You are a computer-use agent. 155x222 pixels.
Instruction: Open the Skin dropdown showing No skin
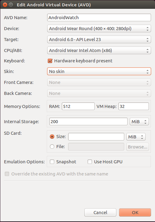[99, 71]
